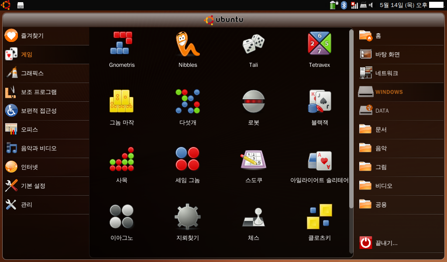This screenshot has height=262, width=447.
Task: Open the 보편적 접근성 accessibility category
Action: [x=46, y=110]
